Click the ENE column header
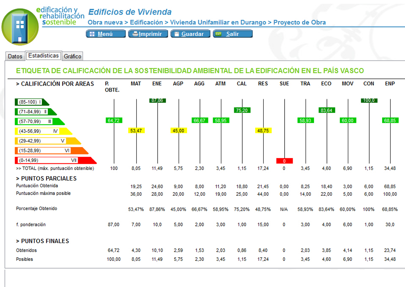This screenshot has height=287, width=405. [157, 84]
